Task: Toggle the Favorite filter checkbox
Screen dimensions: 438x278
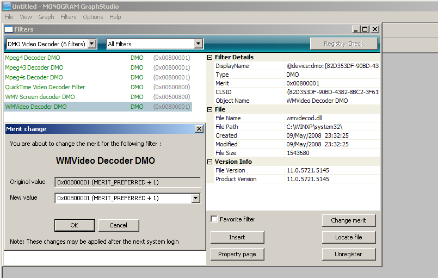Action: 214,219
